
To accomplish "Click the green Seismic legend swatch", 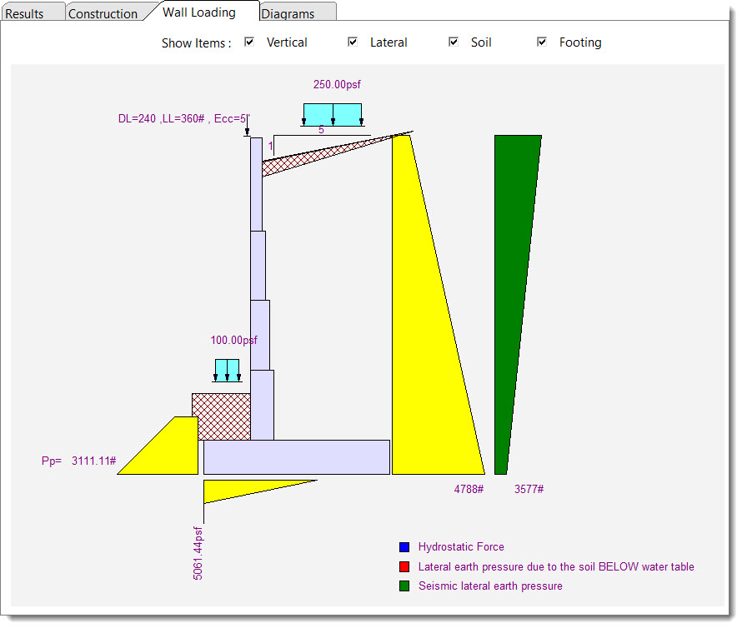I will pyautogui.click(x=404, y=586).
